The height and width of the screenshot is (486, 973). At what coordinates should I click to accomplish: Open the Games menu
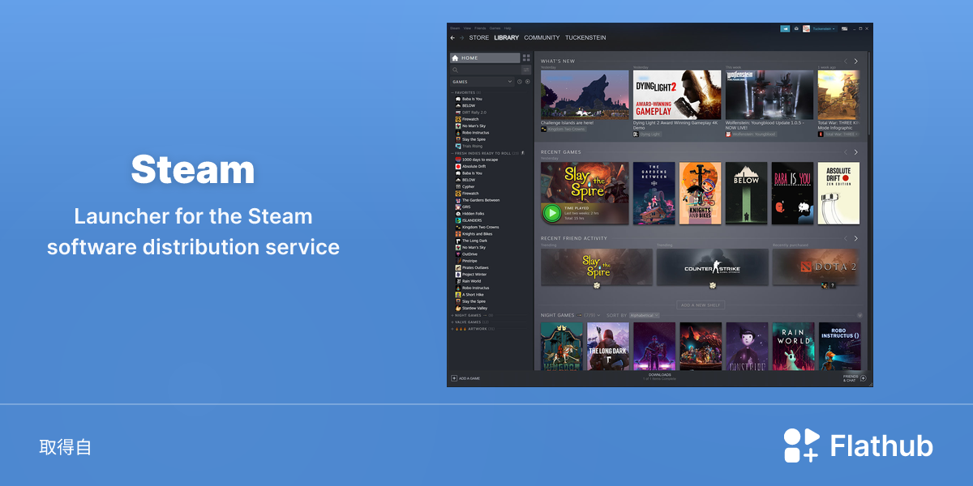(495, 28)
